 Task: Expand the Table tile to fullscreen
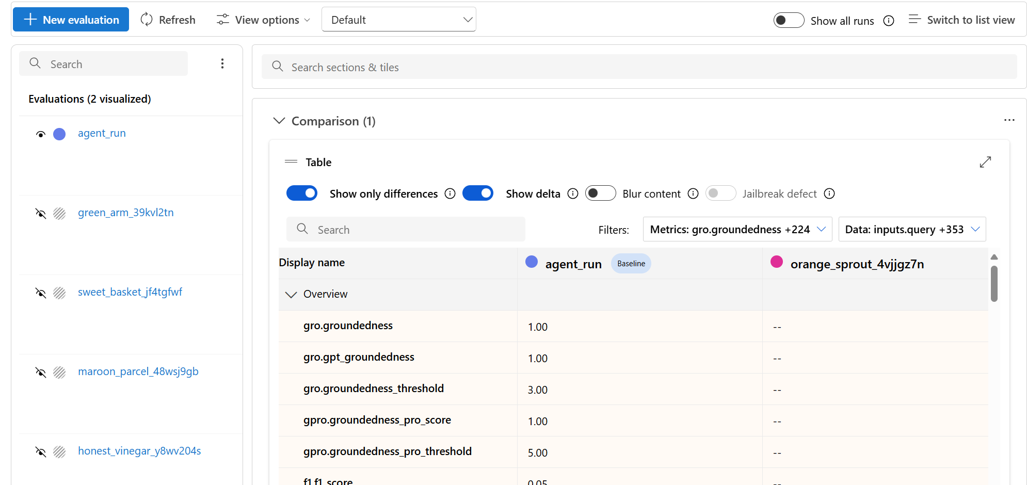(985, 162)
